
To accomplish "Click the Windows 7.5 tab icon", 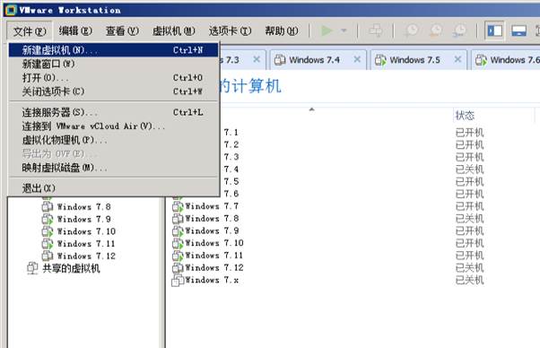I will 380,60.
